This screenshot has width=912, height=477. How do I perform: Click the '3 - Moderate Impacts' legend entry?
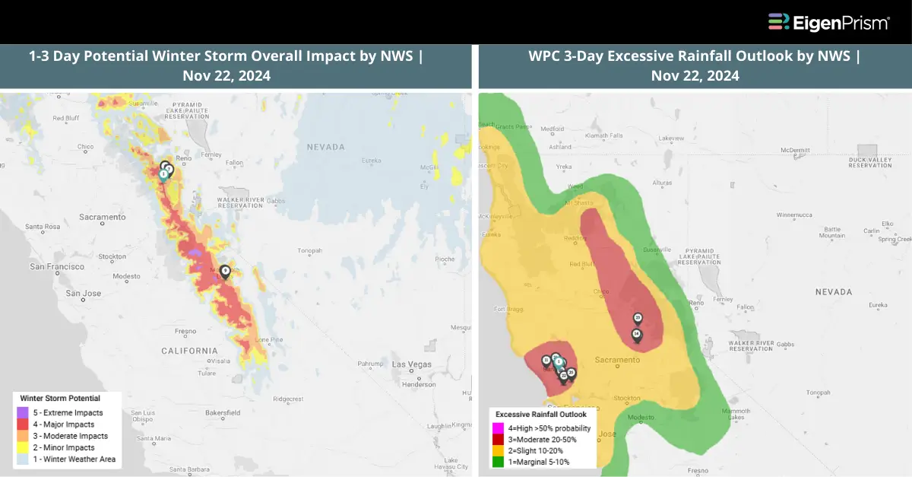click(x=64, y=436)
